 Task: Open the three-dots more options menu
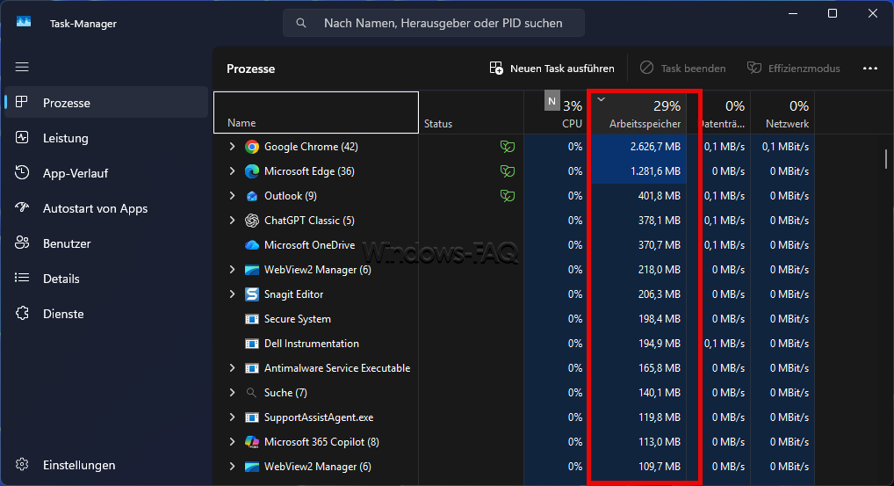(870, 69)
